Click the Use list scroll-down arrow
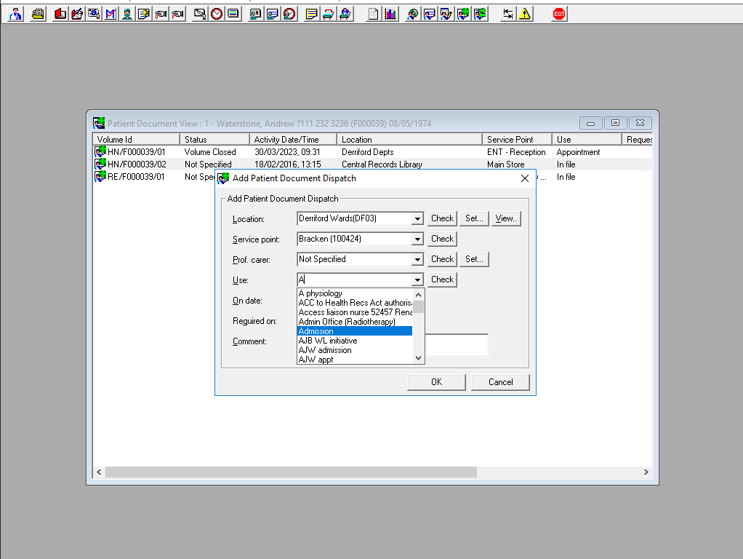 point(418,358)
